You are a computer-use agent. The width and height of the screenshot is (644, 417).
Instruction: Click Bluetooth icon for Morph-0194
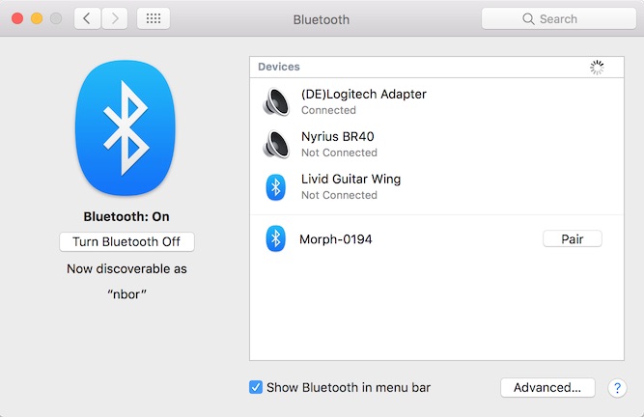point(275,238)
